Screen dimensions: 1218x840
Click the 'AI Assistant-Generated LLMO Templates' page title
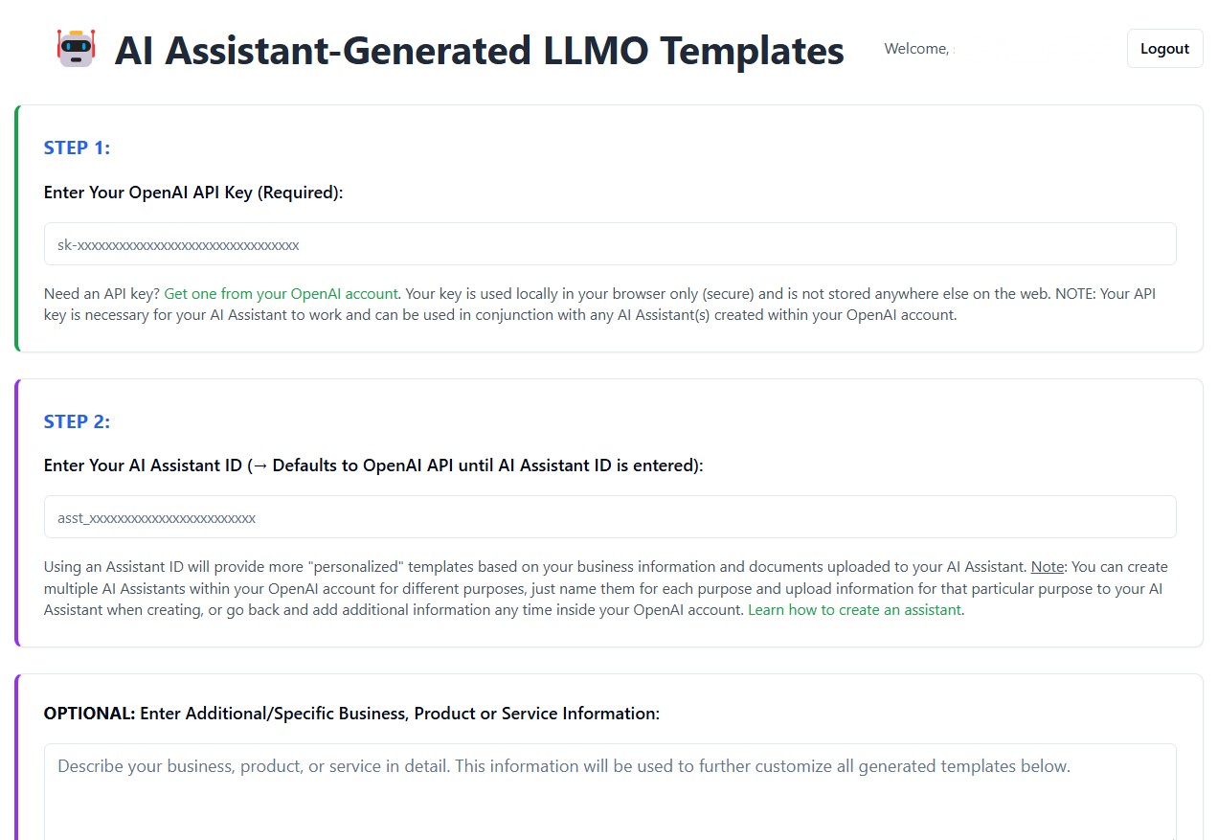pyautogui.click(x=479, y=51)
